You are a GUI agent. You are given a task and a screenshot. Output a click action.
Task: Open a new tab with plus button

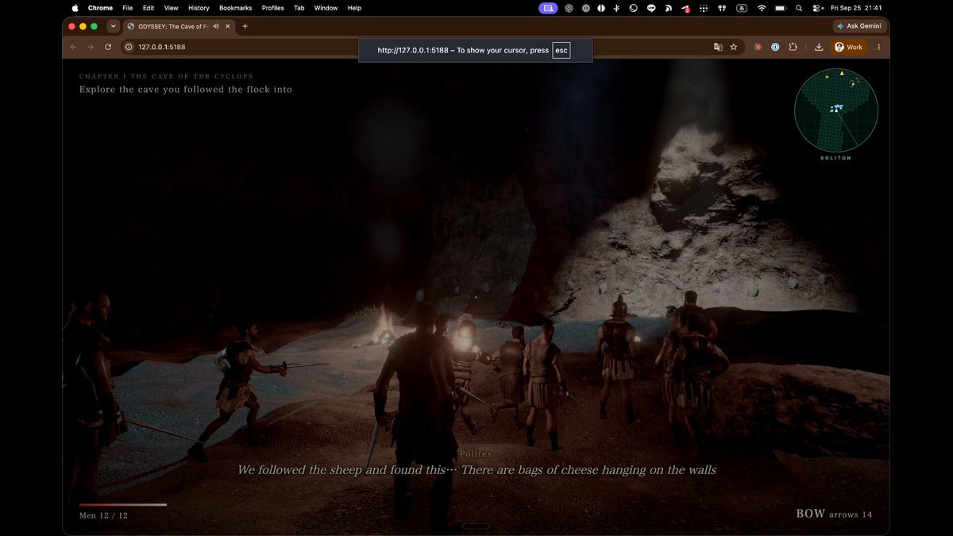(x=245, y=26)
